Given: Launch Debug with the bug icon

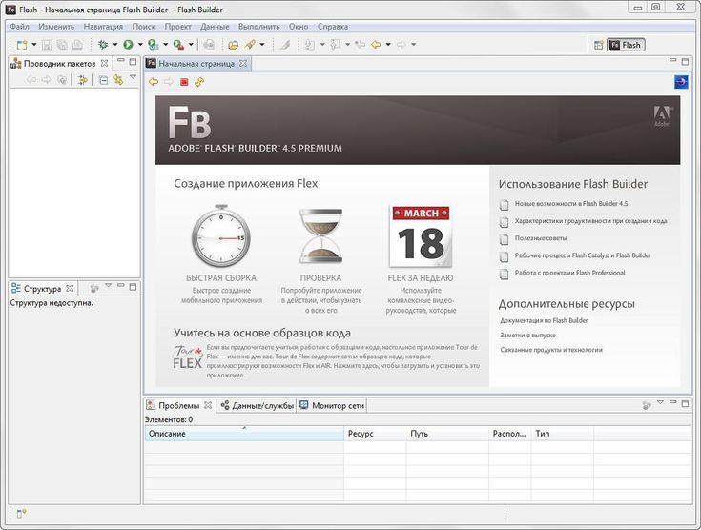Looking at the screenshot, I should point(103,45).
